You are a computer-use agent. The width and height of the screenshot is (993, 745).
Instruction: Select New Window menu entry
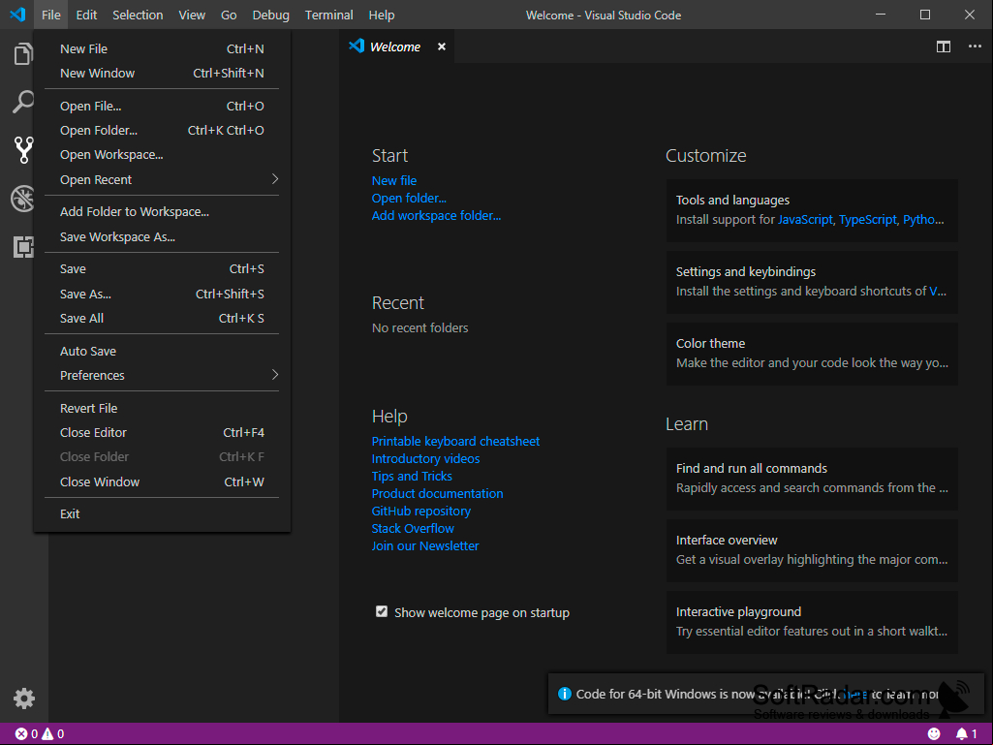162,73
